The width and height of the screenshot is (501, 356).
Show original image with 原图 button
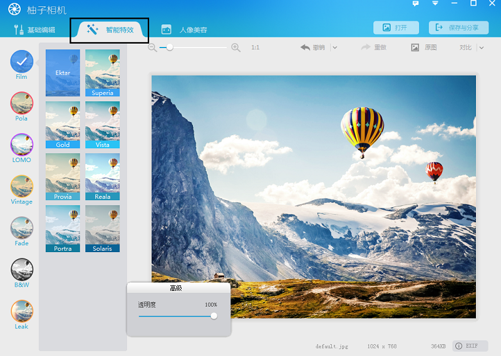424,48
